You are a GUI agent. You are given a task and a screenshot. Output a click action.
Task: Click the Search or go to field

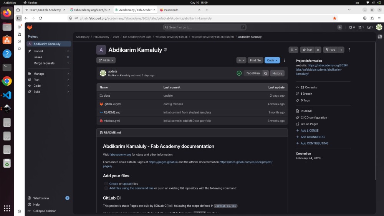205,27
